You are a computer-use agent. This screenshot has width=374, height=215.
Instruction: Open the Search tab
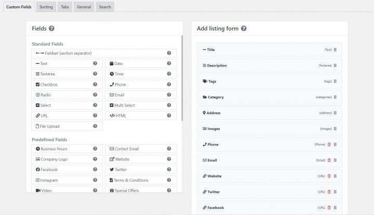click(105, 7)
